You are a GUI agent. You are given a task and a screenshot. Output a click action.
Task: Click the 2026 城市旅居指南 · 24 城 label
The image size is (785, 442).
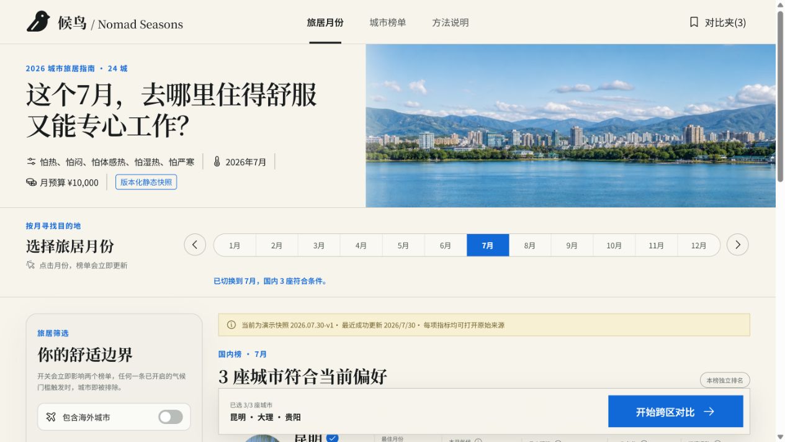point(77,68)
